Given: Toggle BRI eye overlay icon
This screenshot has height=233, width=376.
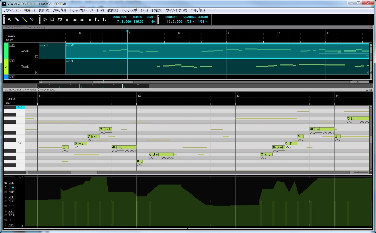Looking at the screenshot, I should [x=6, y=197].
